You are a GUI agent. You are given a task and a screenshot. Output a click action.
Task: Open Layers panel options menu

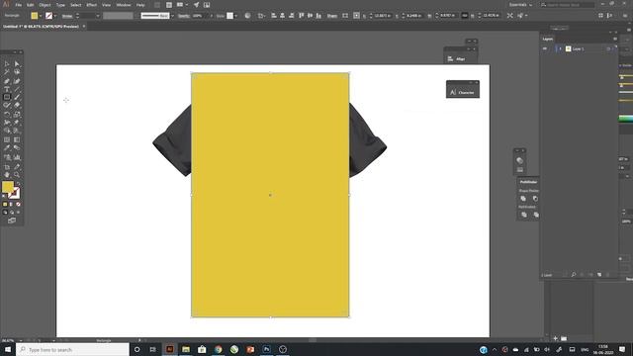pos(615,39)
